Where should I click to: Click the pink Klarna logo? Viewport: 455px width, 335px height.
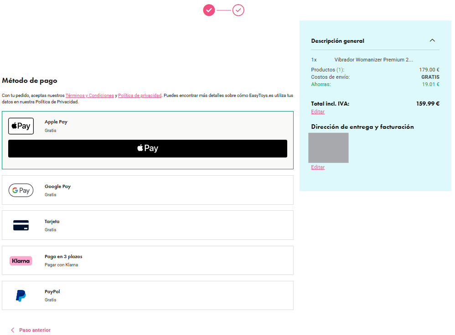pos(21,261)
